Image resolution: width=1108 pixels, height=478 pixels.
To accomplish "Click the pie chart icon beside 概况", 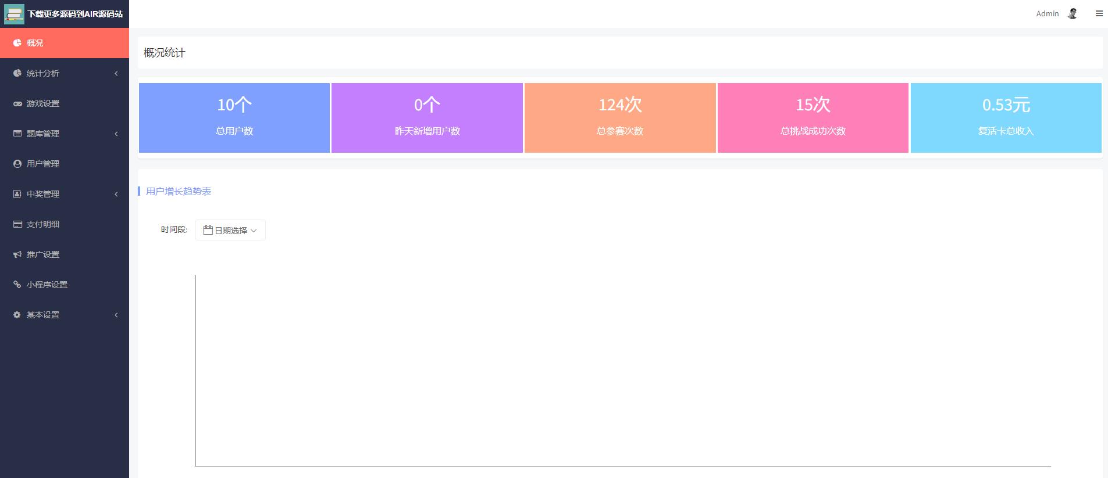I will tap(17, 43).
